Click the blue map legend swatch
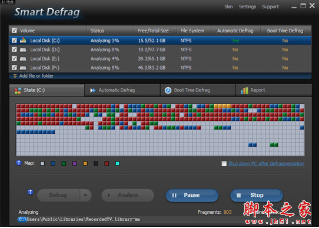 click(x=53, y=163)
